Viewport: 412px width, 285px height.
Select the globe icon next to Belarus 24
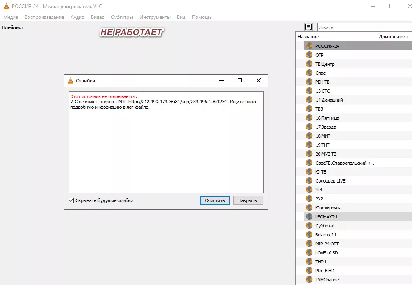[309, 234]
